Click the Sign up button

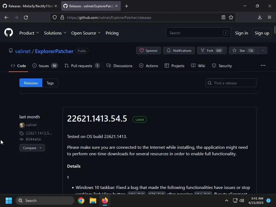(262, 33)
